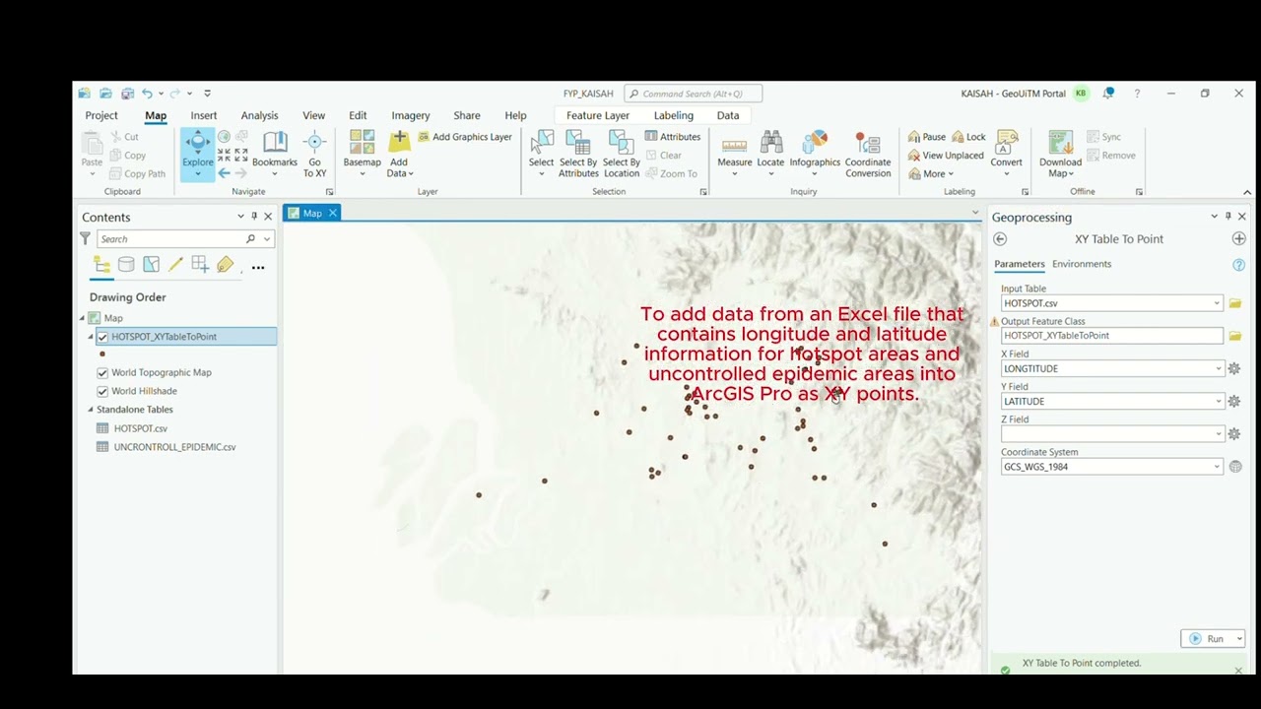The height and width of the screenshot is (709, 1261).
Task: Select the HOTSPOT.csv standalone table
Action: (140, 428)
